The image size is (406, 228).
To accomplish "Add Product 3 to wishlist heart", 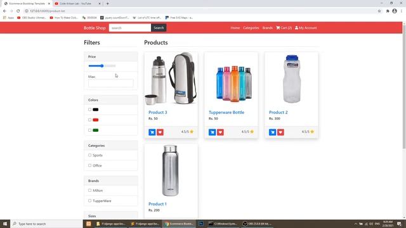I will coord(160,132).
